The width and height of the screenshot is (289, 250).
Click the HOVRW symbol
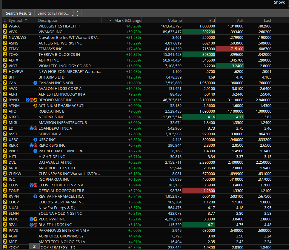pyautogui.click(x=16, y=71)
